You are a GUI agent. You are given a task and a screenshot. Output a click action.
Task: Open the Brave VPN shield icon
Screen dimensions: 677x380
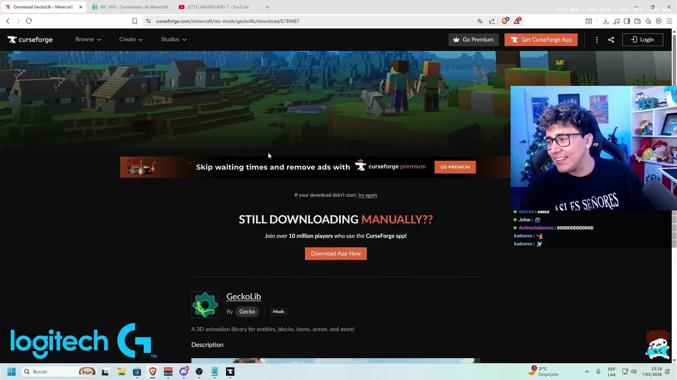[x=658, y=21]
